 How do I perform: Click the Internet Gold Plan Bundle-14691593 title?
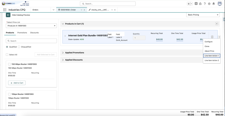click(88, 35)
